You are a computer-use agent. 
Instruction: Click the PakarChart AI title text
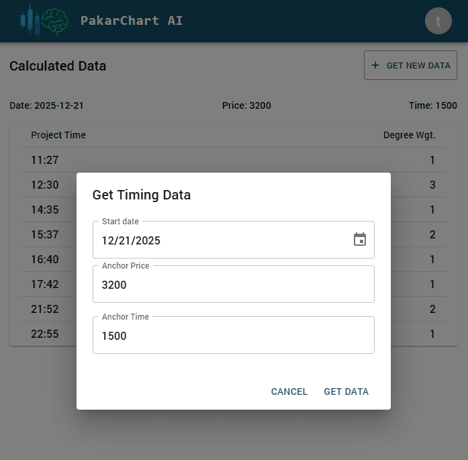(132, 21)
